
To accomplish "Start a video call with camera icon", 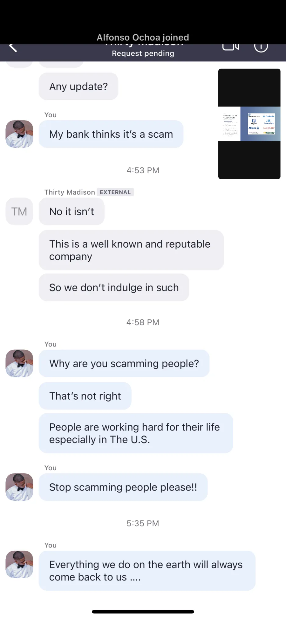I will point(231,47).
